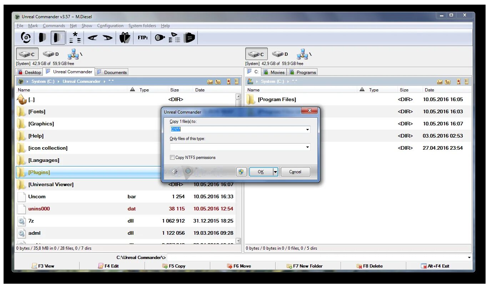The image size is (487, 284).
Task: Select drive C in the right panel
Action: coord(256,54)
